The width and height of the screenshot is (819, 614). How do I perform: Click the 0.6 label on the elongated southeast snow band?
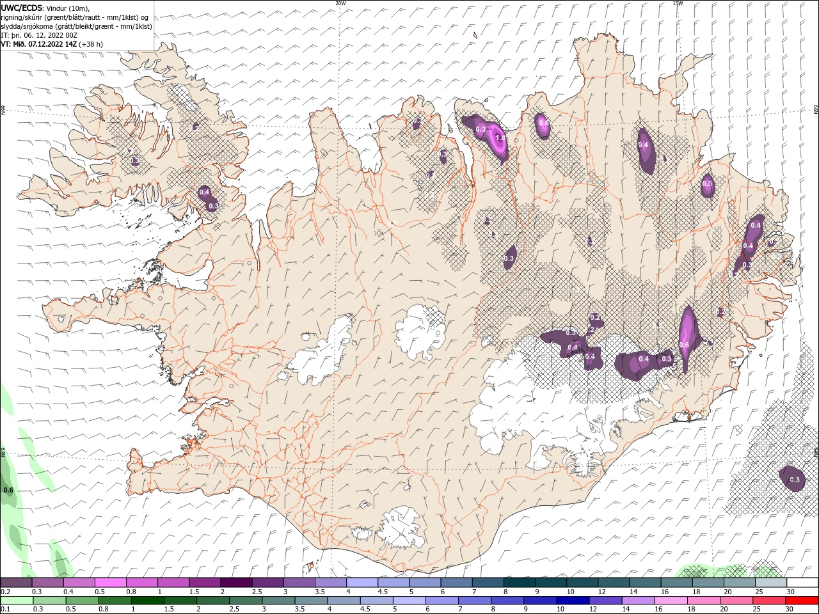click(x=683, y=345)
